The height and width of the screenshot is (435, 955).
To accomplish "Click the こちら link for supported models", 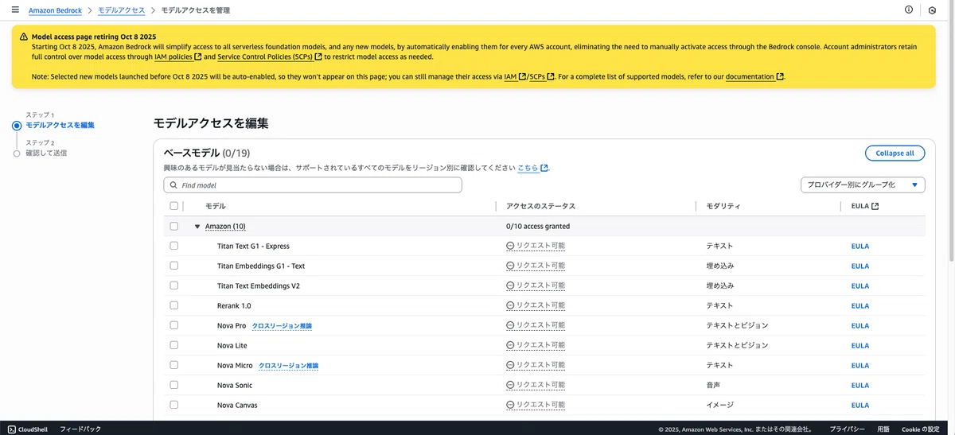I will pos(532,168).
